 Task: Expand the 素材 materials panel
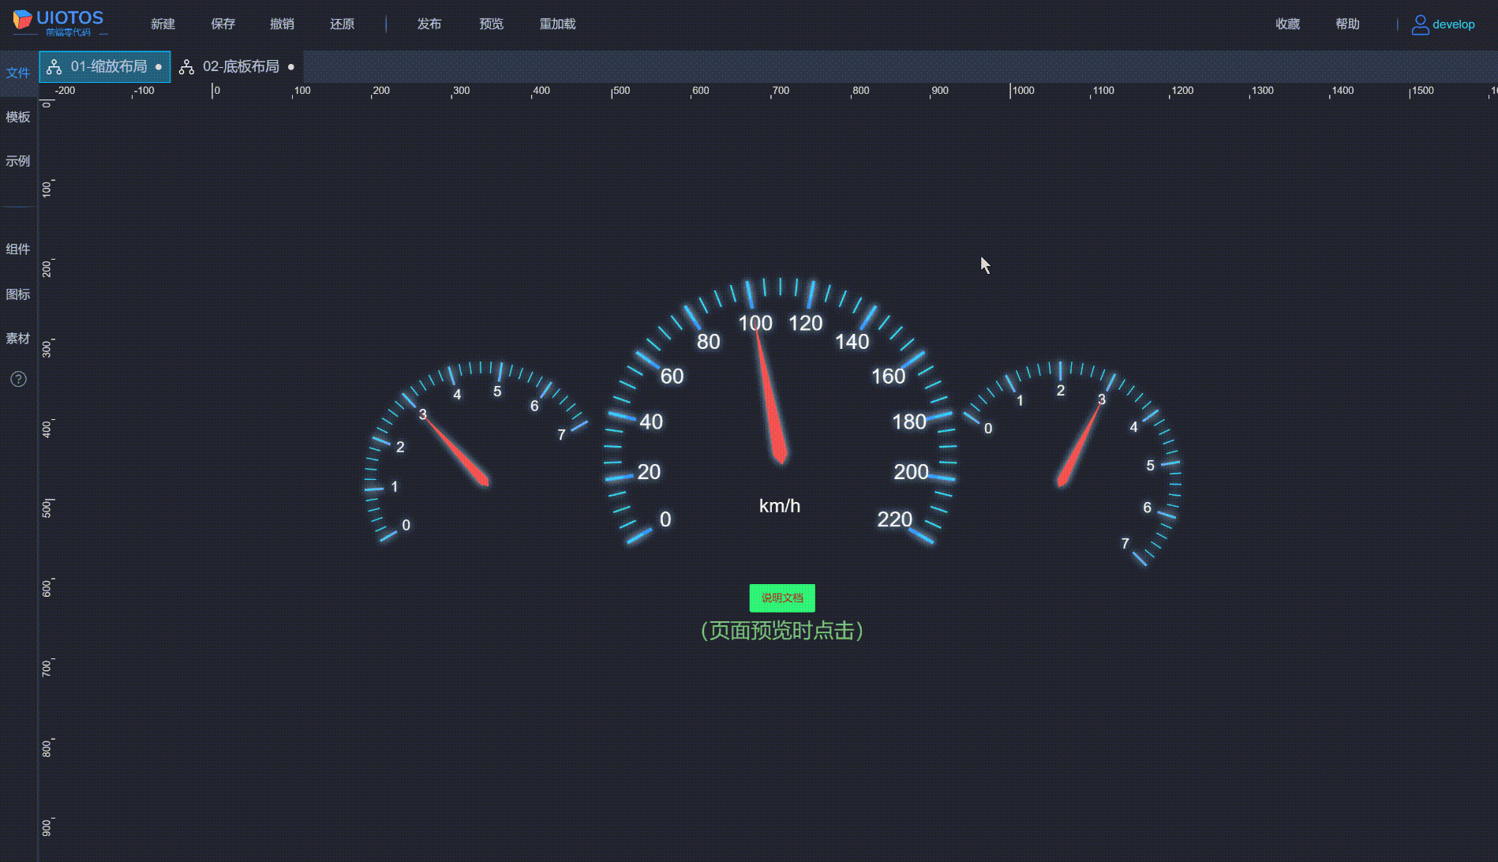[x=18, y=339]
